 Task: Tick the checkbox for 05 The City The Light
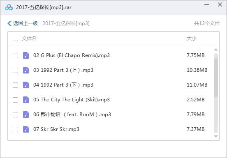(x=15, y=100)
